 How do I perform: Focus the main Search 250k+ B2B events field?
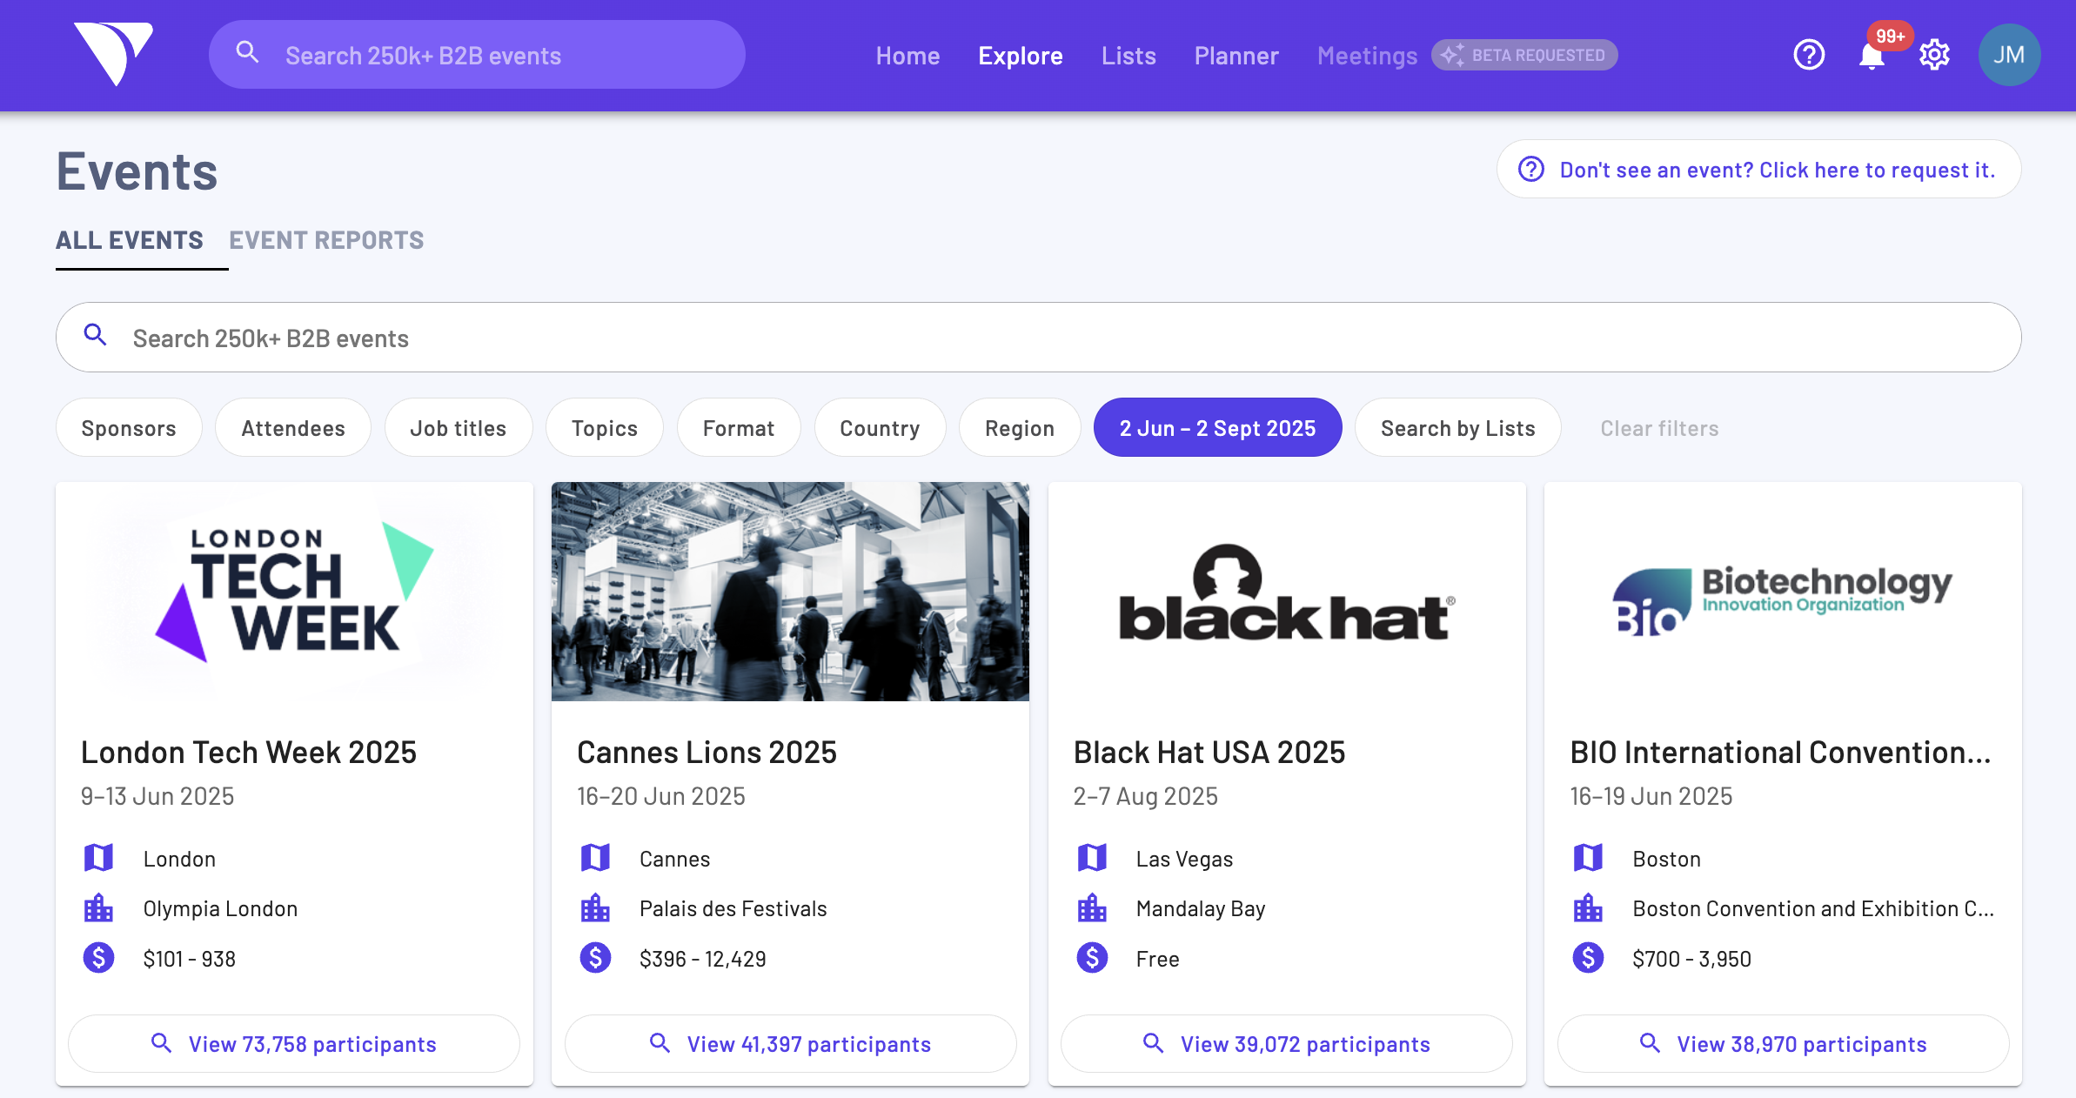1038,337
